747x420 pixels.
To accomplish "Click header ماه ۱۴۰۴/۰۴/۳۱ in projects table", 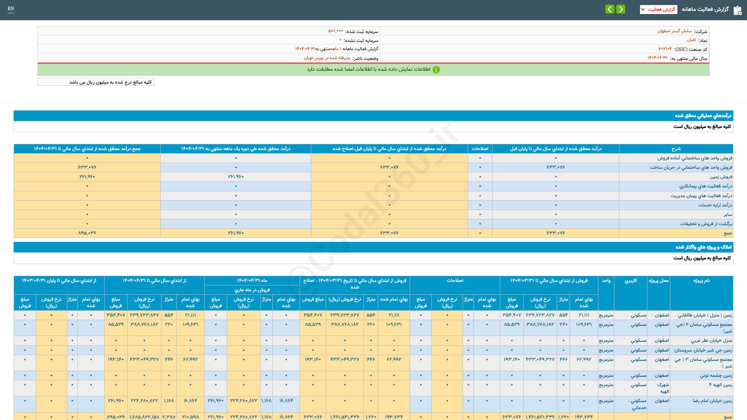I will (252, 281).
